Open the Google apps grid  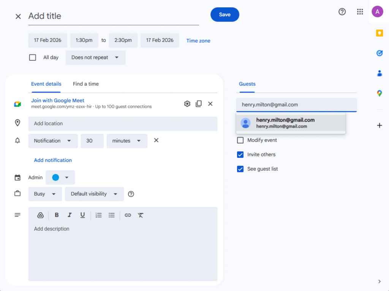[360, 12]
